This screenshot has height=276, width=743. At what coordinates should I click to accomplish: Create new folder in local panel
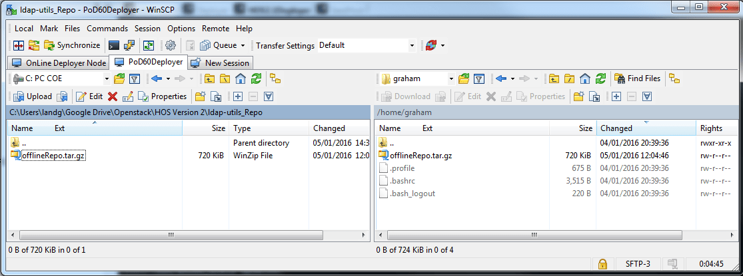pos(200,96)
